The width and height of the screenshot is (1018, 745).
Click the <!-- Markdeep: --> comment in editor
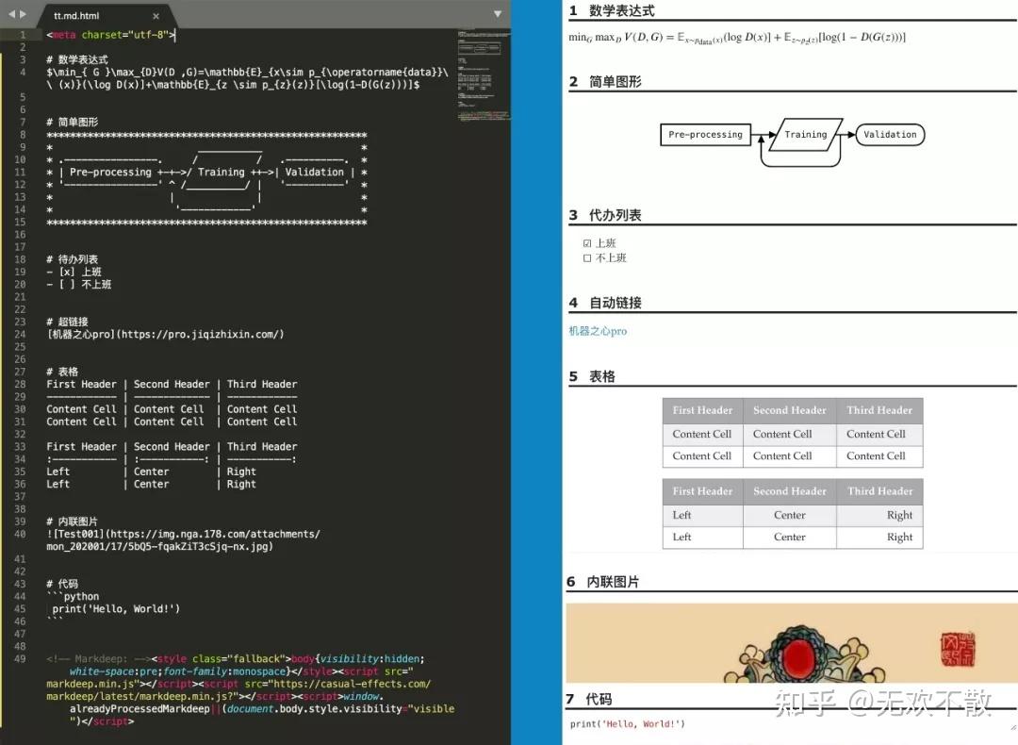coord(98,658)
